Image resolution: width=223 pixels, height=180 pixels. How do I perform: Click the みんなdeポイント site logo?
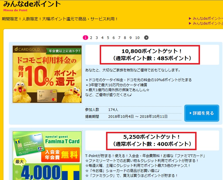pos(32,4)
